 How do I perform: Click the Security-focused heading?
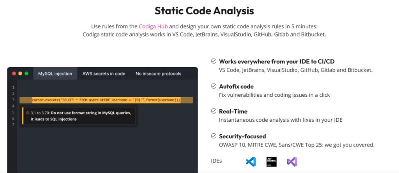pyautogui.click(x=242, y=136)
